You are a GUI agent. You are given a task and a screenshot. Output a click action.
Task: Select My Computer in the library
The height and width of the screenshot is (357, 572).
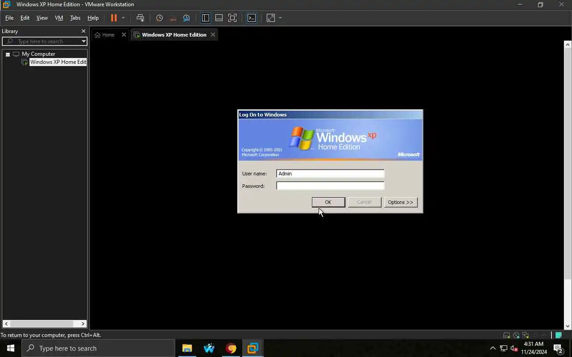pyautogui.click(x=38, y=54)
